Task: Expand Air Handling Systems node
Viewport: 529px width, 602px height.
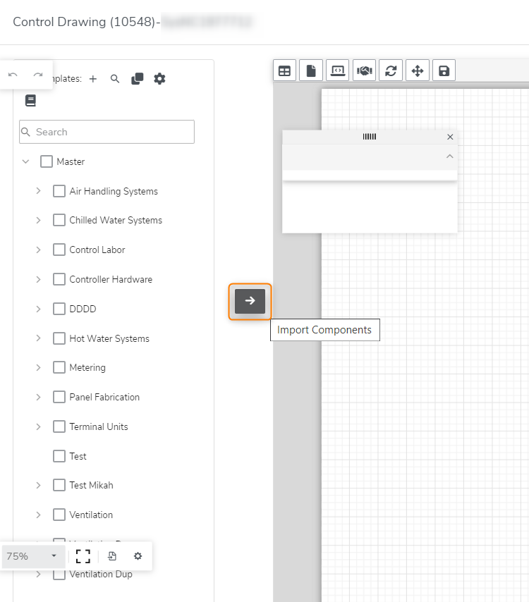Action: 38,191
